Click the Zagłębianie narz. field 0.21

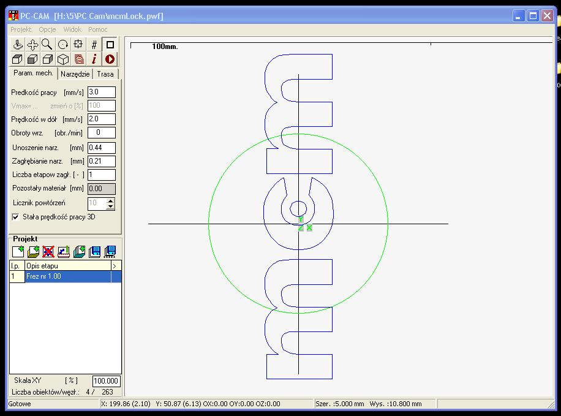point(102,161)
